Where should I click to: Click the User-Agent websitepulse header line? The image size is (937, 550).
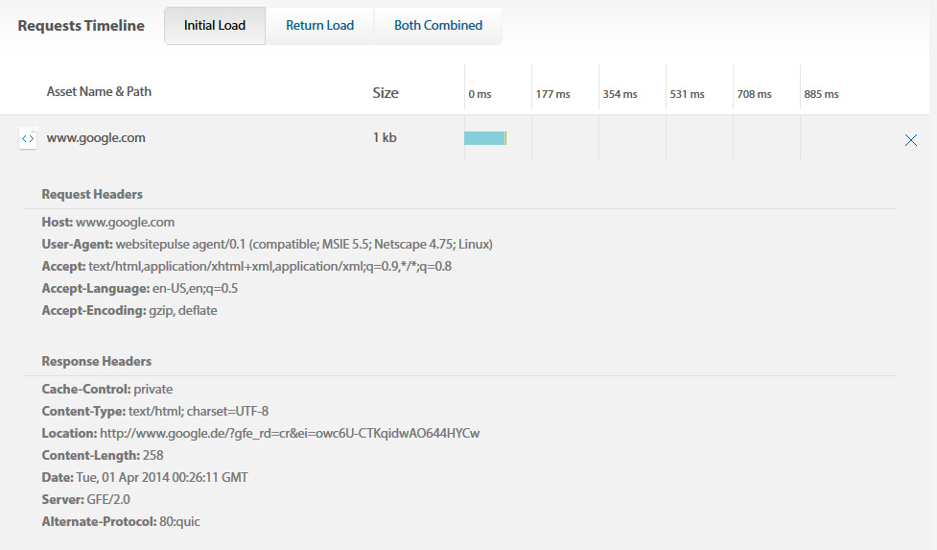pos(268,245)
